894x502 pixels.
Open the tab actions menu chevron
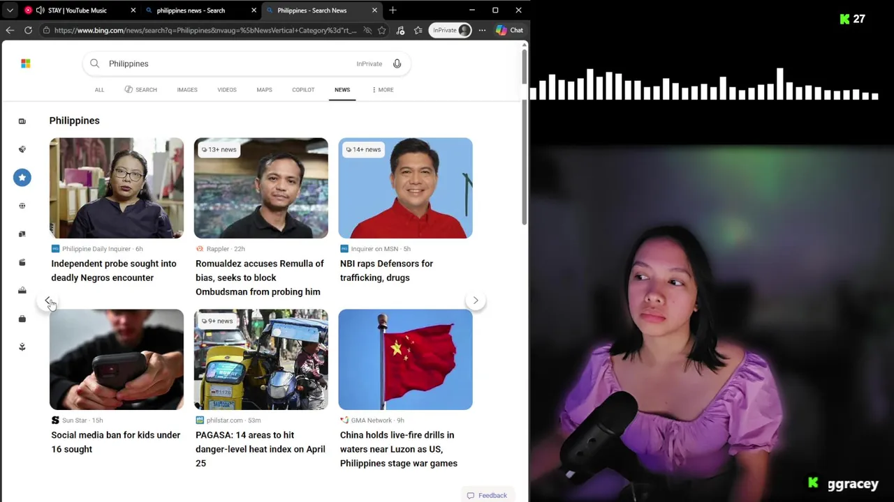(x=10, y=10)
